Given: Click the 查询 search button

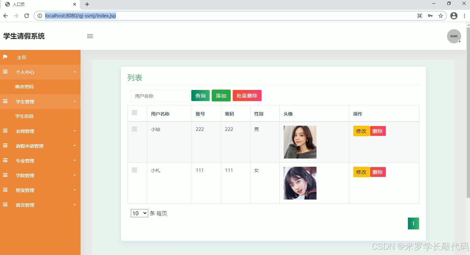Looking at the screenshot, I should pos(200,96).
